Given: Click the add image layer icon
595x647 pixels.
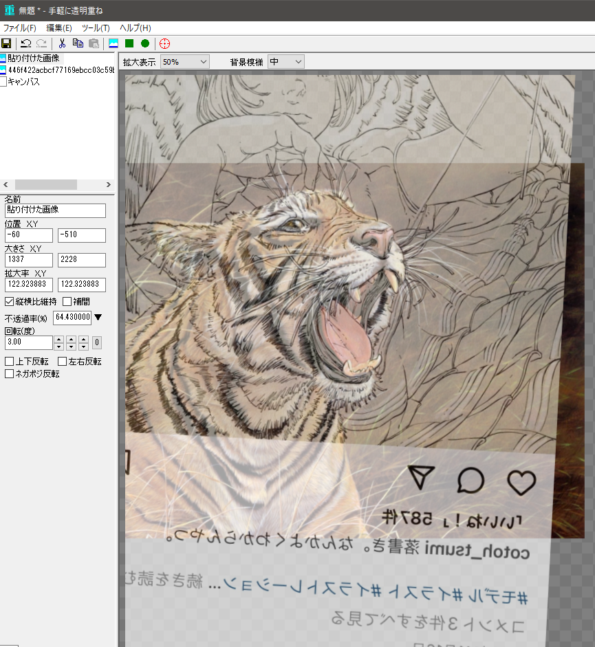Looking at the screenshot, I should [113, 43].
